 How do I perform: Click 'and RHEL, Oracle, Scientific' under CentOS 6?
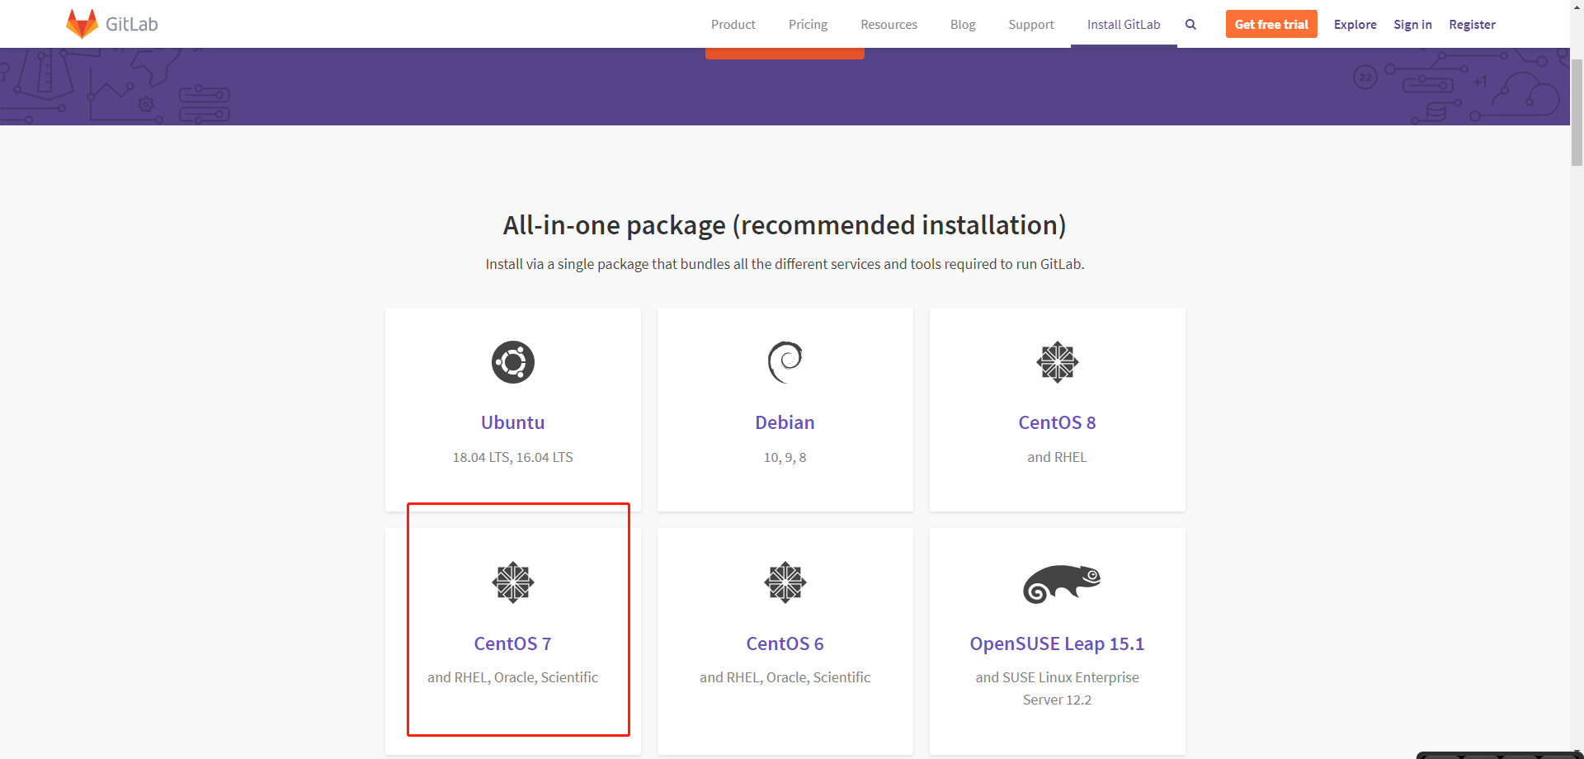tap(785, 677)
